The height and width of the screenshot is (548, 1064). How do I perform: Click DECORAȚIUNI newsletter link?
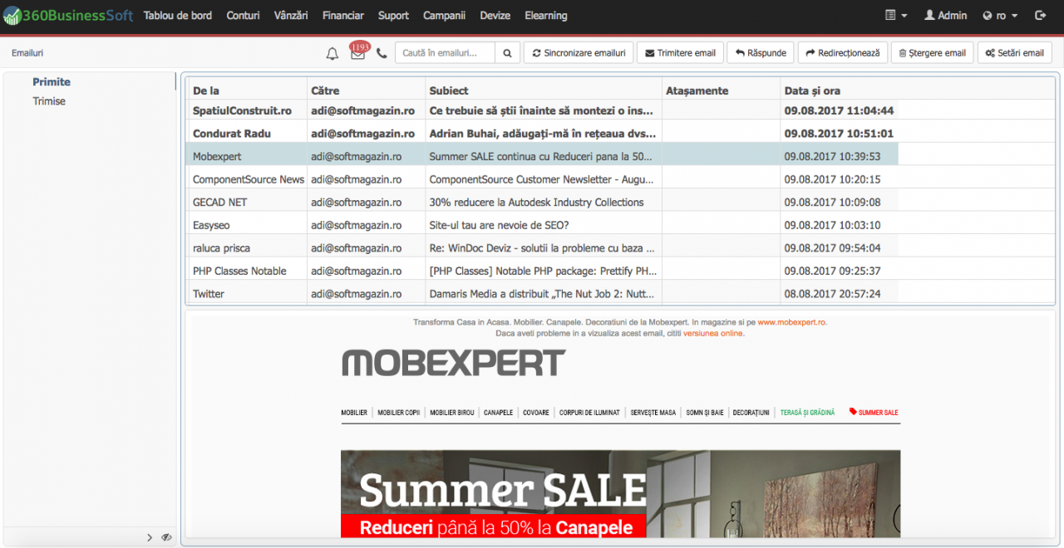pyautogui.click(x=751, y=413)
